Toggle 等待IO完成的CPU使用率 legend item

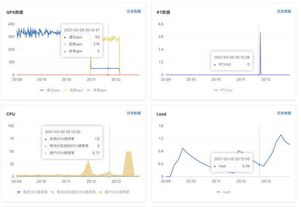click(73, 192)
